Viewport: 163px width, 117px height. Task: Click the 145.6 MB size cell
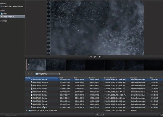[154, 89]
